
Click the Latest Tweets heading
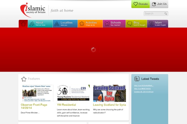pos(150,79)
